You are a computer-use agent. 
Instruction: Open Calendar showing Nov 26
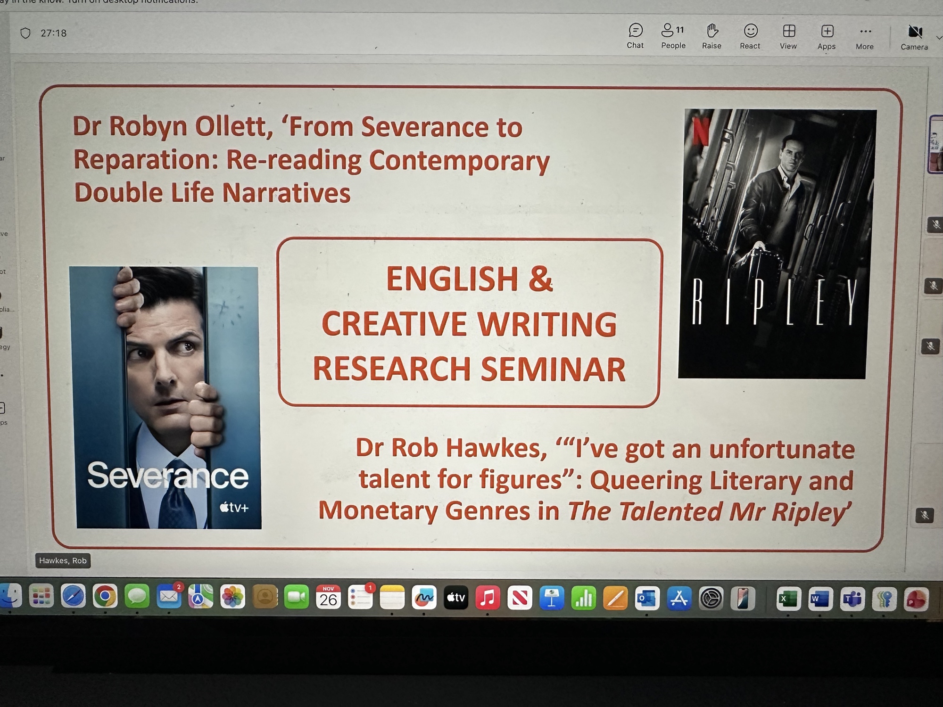click(328, 597)
